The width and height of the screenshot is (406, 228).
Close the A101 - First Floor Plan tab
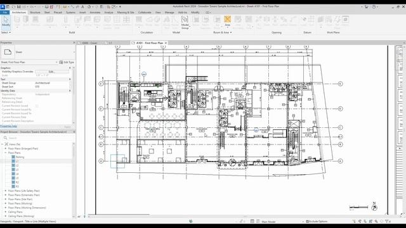(x=166, y=43)
